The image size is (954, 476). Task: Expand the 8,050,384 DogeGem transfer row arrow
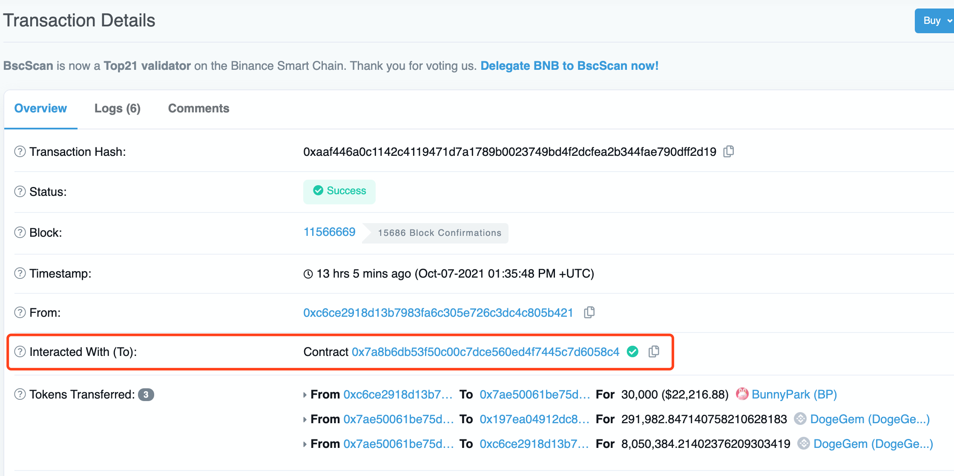tap(305, 444)
